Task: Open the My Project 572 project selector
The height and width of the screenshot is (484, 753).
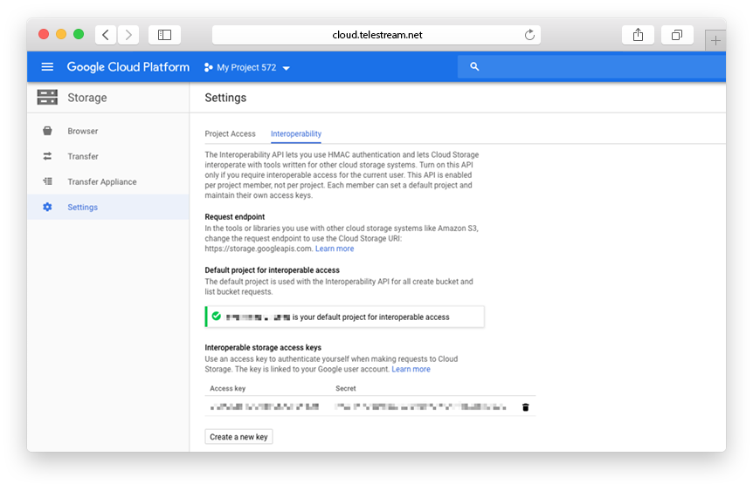Action: coord(247,67)
